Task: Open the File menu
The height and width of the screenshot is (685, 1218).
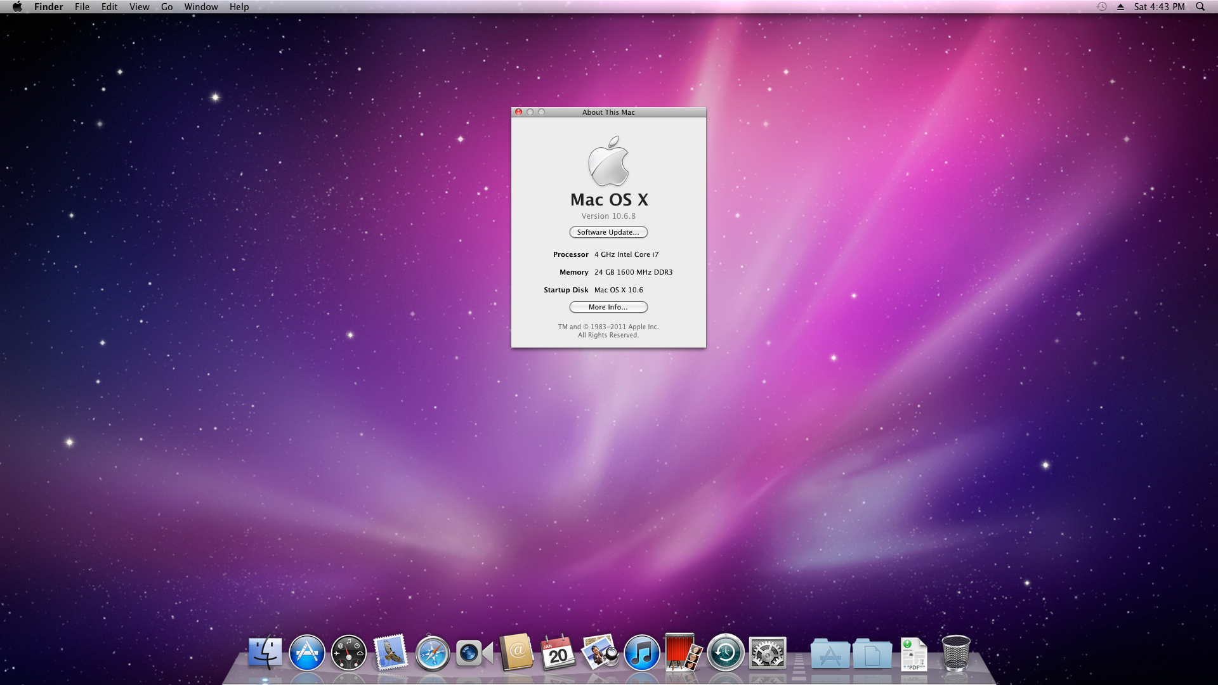Action: (x=82, y=7)
